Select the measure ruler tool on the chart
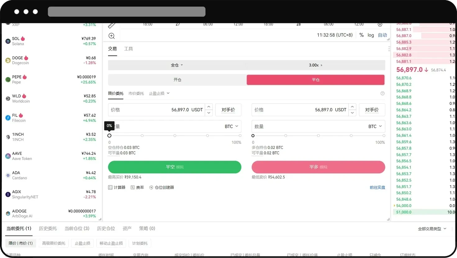This screenshot has height=258, width=457. (x=112, y=25)
